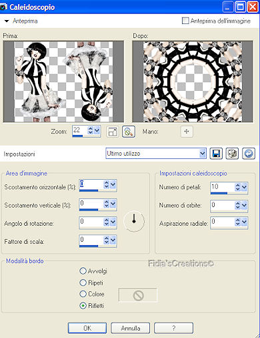Close the Caleidoscopio dialog
260x338 pixels.
(253, 7)
